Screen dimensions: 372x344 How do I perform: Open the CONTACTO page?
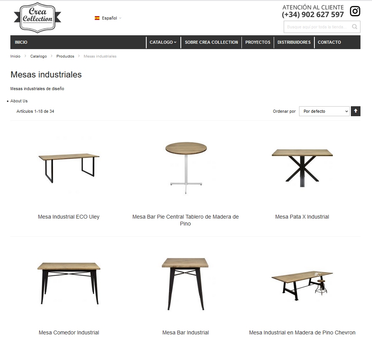(329, 42)
